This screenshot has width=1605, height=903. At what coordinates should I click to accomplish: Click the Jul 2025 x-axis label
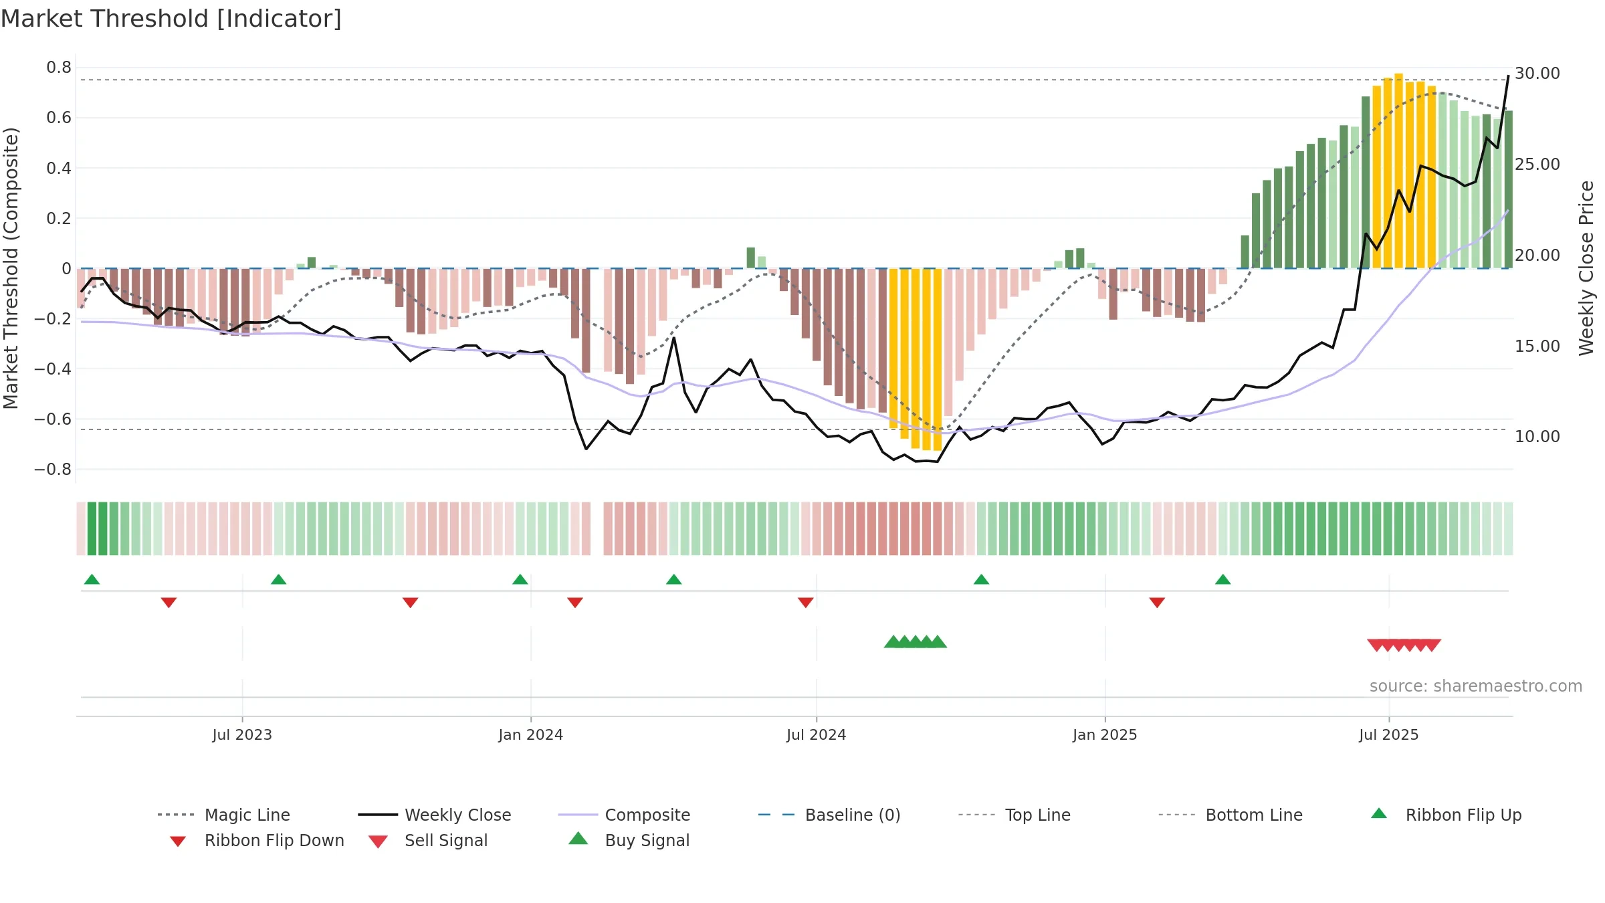coord(1389,735)
